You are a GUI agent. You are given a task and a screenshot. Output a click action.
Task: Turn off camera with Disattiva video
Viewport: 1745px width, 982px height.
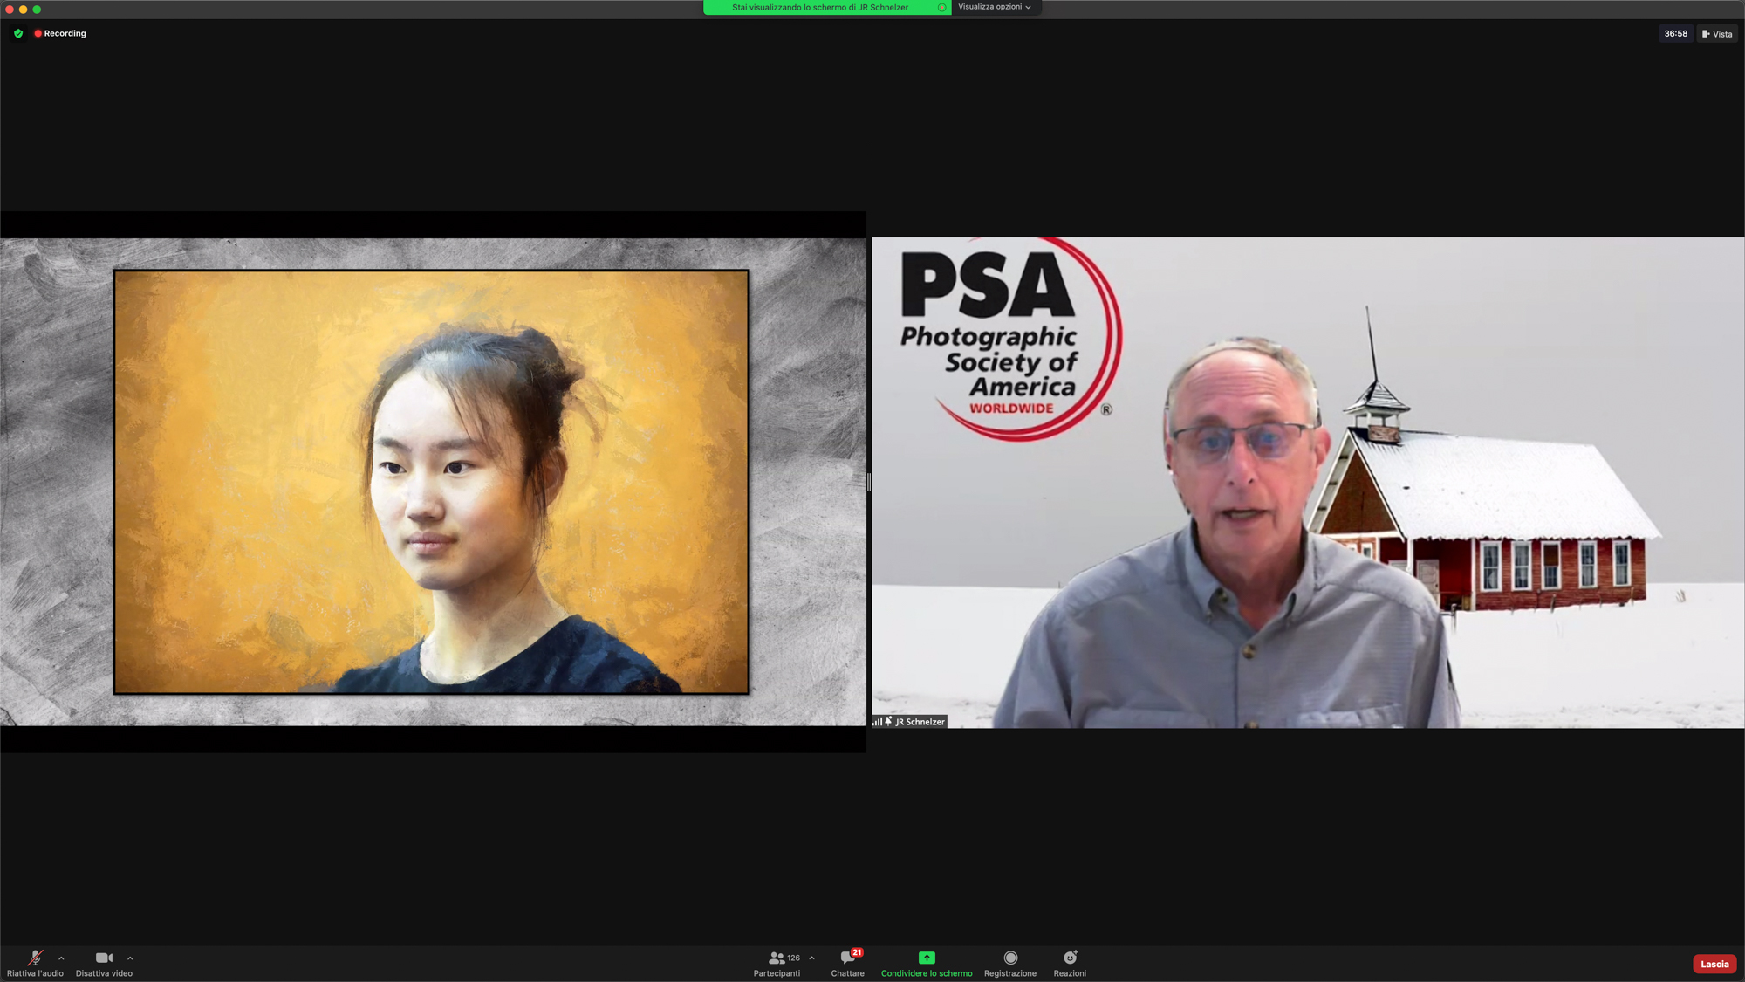click(x=104, y=964)
